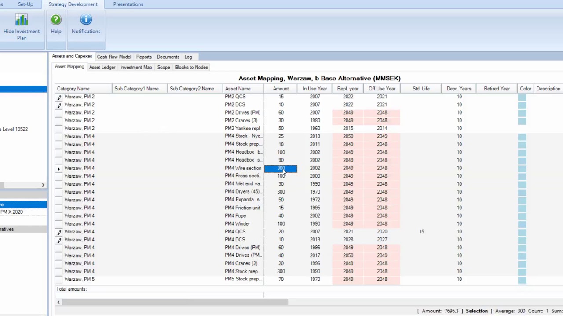Viewport: 563px width, 316px height.
Task: Open the Log tab
Action: point(188,57)
